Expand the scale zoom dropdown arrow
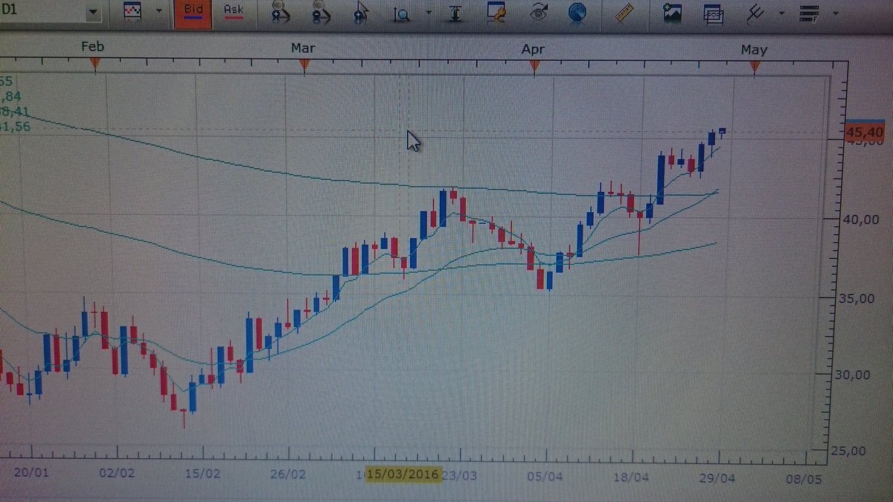 tap(428, 13)
